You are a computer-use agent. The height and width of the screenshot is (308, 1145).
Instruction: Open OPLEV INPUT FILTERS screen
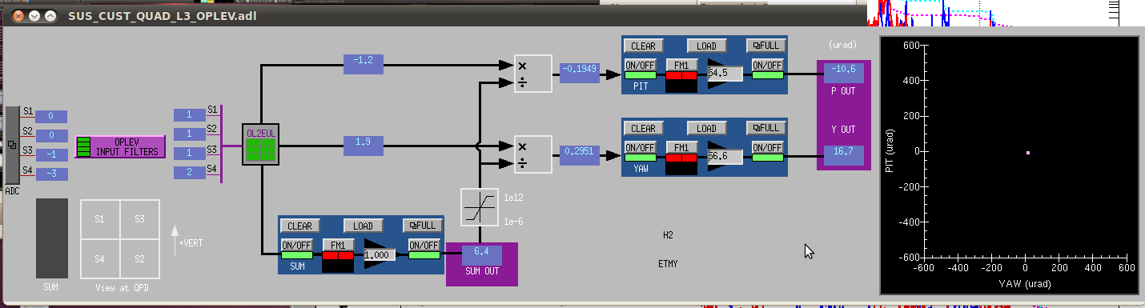coord(120,146)
